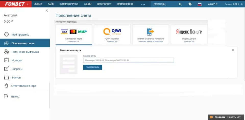Click the Russian flag language icon

200,4
